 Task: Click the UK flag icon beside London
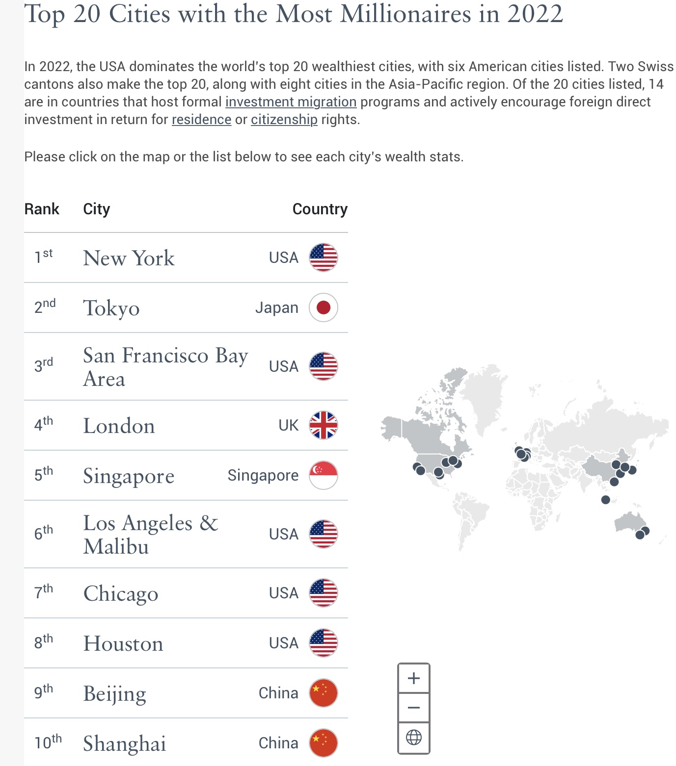click(x=323, y=425)
